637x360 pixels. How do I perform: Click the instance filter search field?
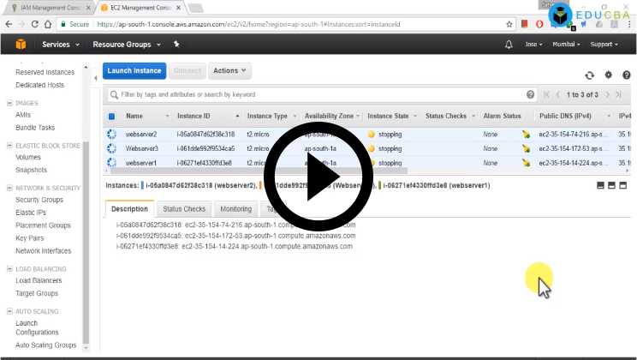point(317,94)
